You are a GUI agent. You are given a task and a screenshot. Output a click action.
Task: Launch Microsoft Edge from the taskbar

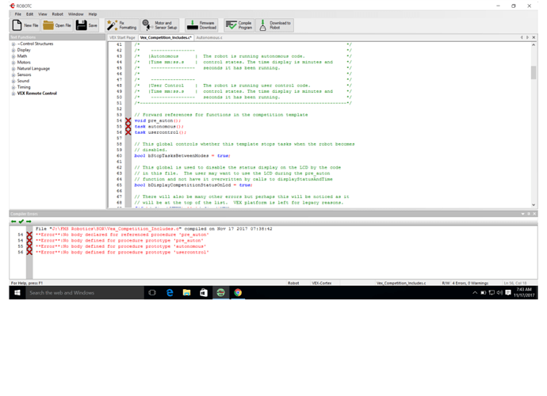coord(170,293)
